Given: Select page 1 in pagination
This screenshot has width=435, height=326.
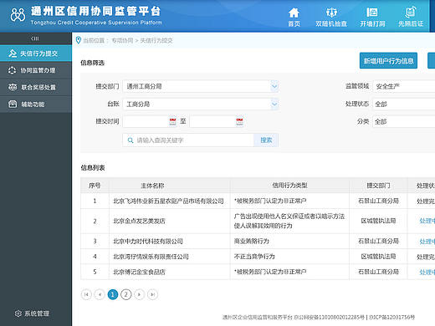Looking at the screenshot, I should [113, 294].
